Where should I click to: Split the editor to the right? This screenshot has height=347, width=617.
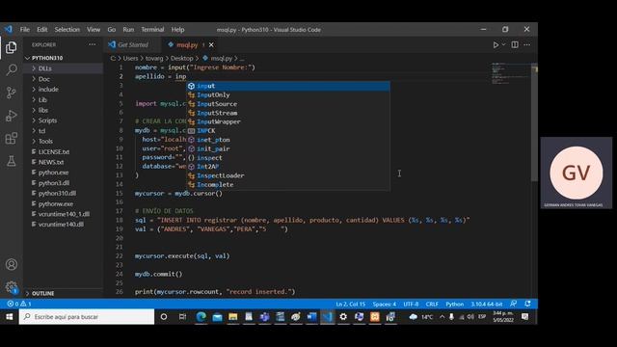pos(515,45)
